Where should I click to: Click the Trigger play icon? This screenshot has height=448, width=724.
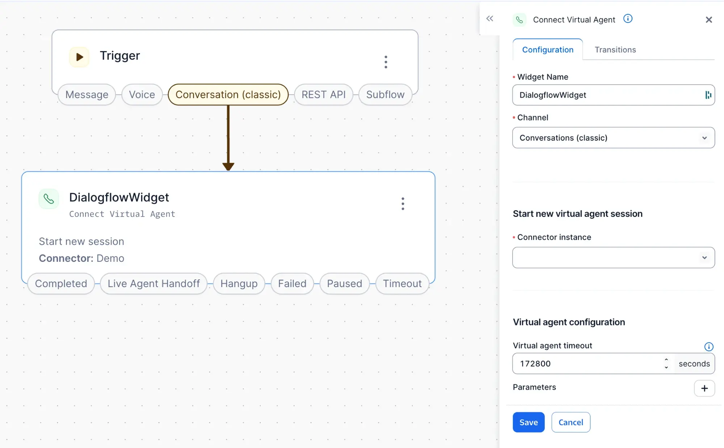click(79, 57)
